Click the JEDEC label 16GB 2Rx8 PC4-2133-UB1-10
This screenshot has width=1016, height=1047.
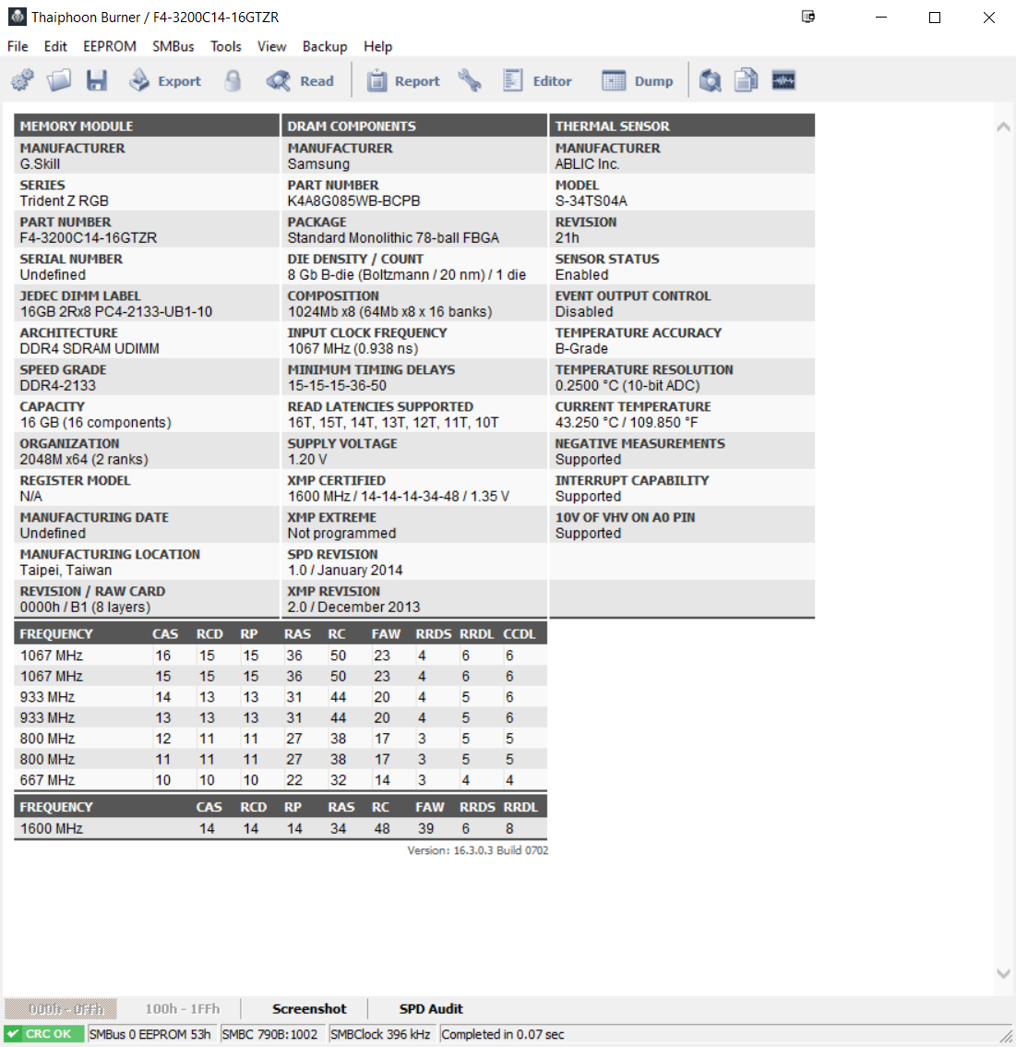tap(116, 312)
